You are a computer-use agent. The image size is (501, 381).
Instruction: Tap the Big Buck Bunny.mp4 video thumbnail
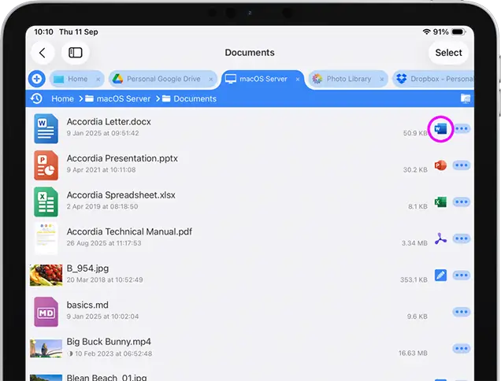pyautogui.click(x=46, y=349)
